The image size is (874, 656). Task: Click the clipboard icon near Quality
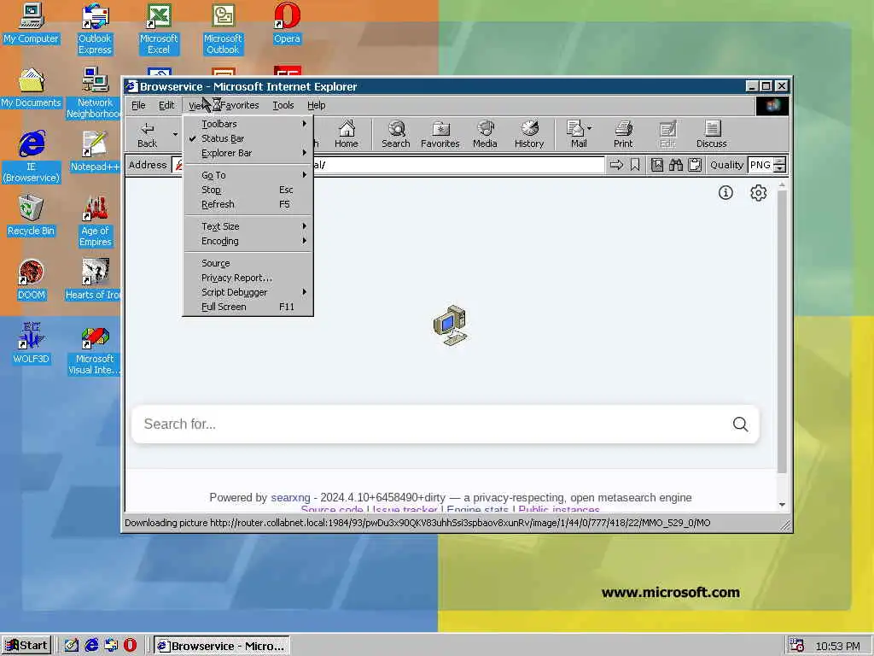[x=695, y=165]
